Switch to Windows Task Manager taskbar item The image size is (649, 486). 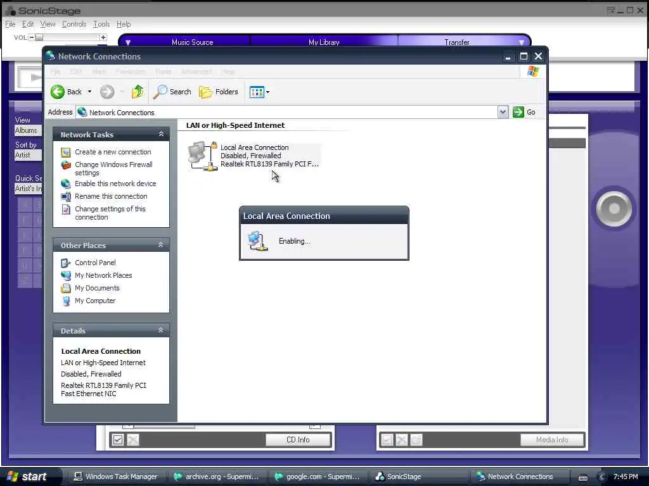(116, 477)
